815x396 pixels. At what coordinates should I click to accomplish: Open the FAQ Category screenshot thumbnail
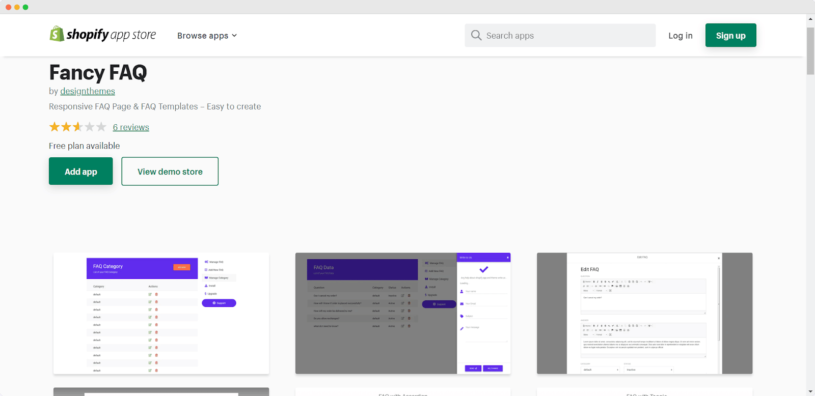point(161,314)
